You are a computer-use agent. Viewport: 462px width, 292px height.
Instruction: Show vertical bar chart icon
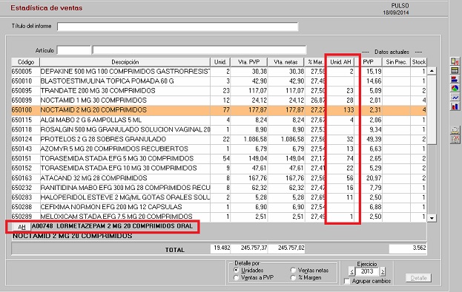[455, 106]
